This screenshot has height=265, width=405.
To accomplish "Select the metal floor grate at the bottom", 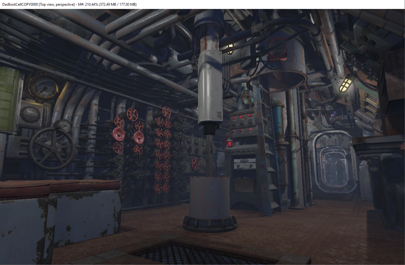I will [200, 254].
